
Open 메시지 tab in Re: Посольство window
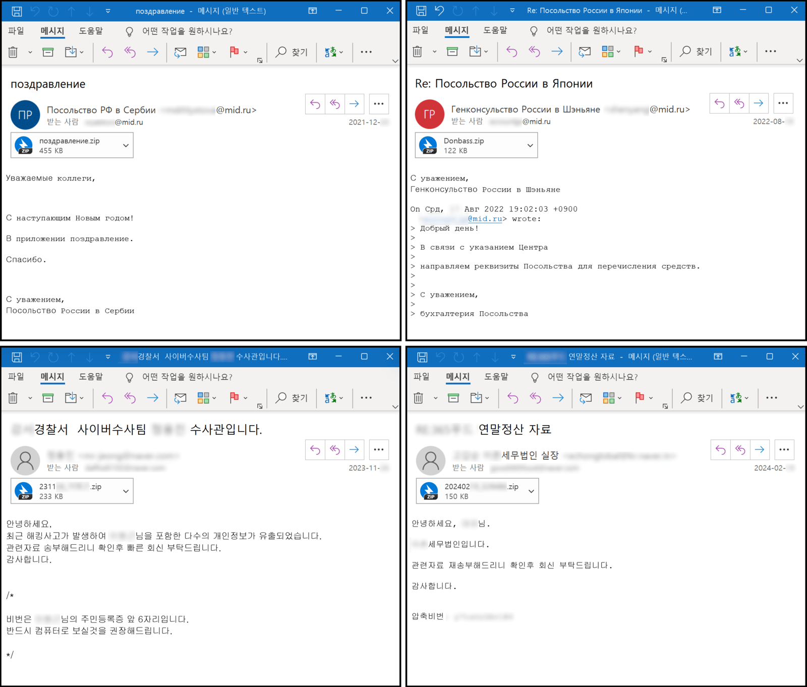(457, 30)
